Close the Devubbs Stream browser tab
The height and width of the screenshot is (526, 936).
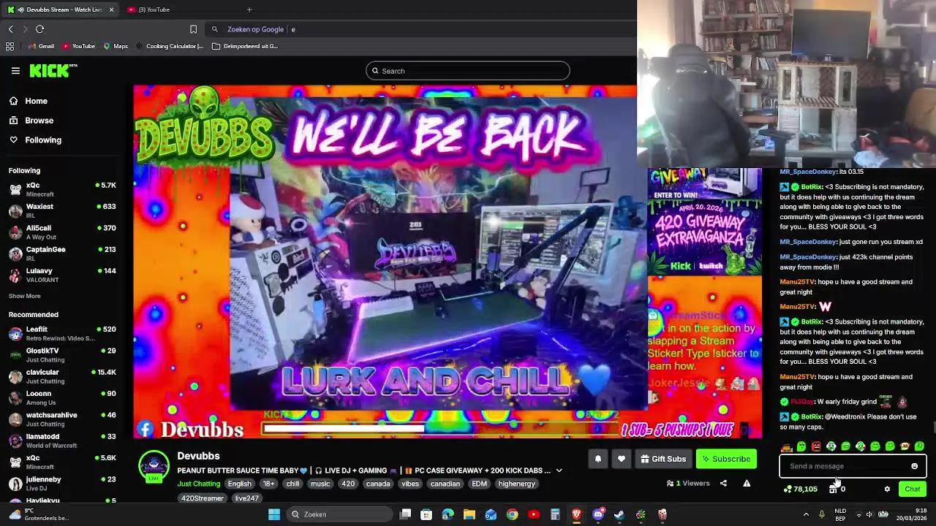click(111, 9)
